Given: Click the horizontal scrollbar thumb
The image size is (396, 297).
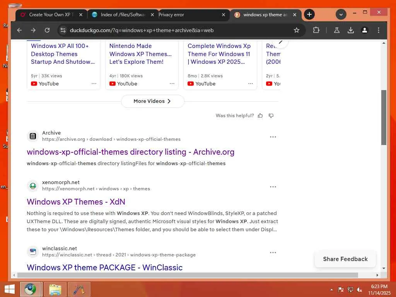Looking at the screenshot, I should 188,275.
